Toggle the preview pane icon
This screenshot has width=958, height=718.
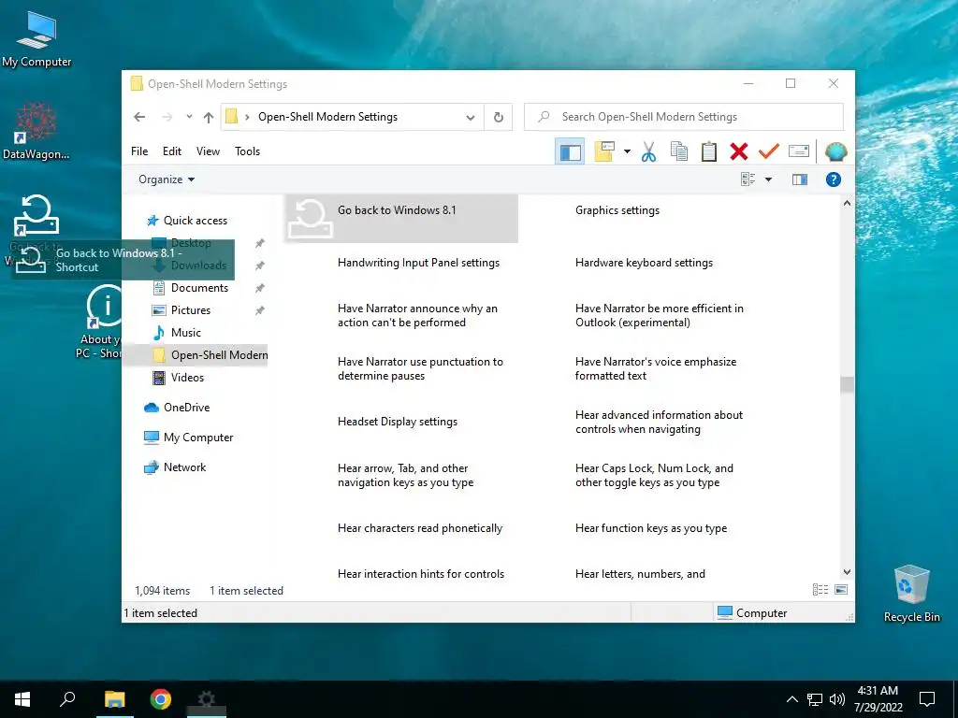[800, 179]
